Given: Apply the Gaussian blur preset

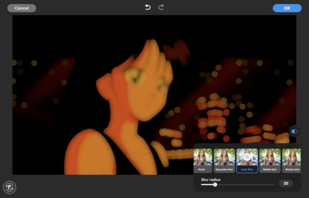Looking at the screenshot, I should (x=224, y=160).
